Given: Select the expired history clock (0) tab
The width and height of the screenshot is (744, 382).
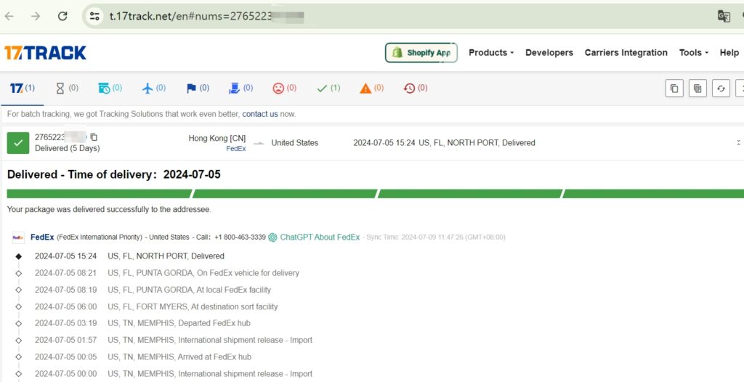Looking at the screenshot, I should (x=416, y=89).
